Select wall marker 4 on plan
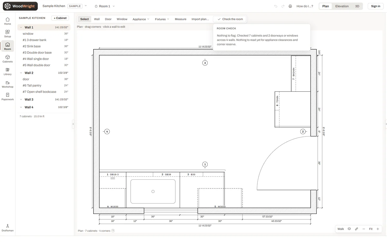This screenshot has width=387, height=242. point(107,131)
